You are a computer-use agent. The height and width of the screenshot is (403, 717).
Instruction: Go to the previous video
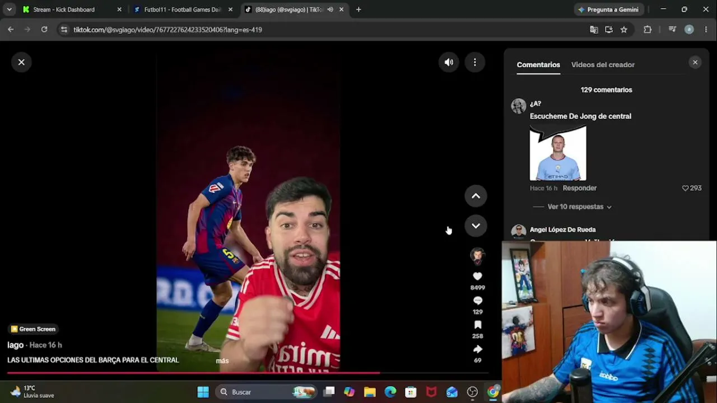point(476,196)
